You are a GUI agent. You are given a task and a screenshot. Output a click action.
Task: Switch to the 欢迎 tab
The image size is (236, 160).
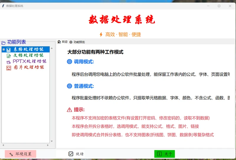click(x=63, y=42)
